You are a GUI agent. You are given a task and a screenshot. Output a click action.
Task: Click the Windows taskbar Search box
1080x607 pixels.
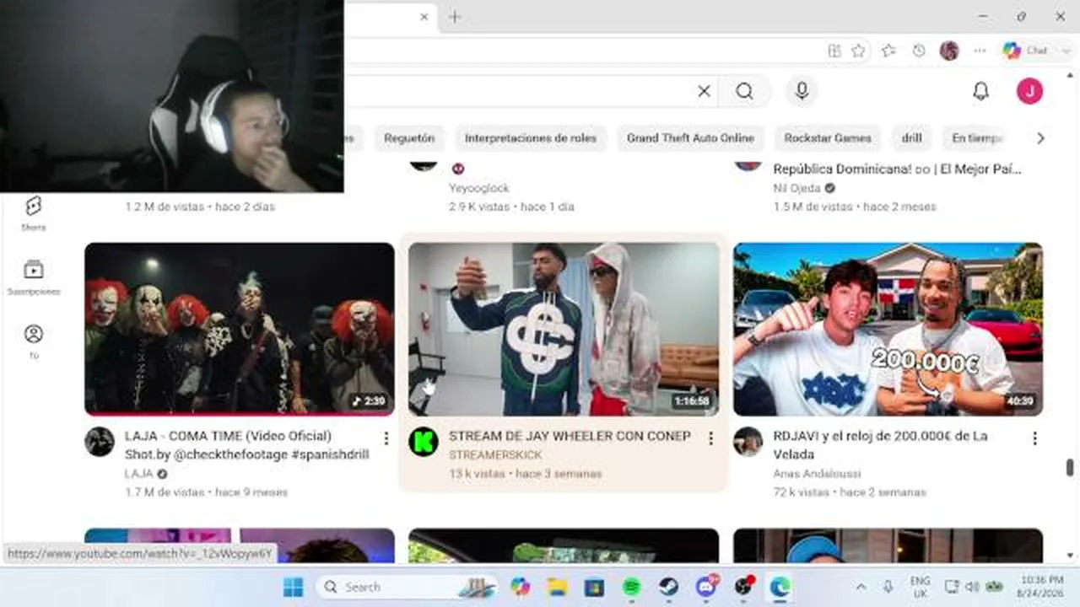tap(408, 587)
